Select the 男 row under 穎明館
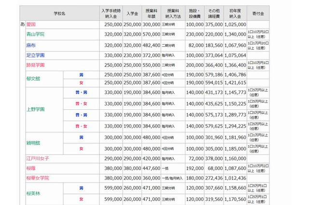This screenshot has height=205, width=309. click(x=81, y=138)
